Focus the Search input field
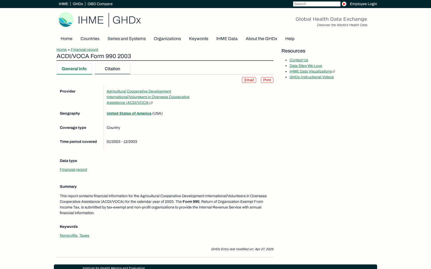Image resolution: width=431 pixels, height=269 pixels. pyautogui.click(x=317, y=4)
